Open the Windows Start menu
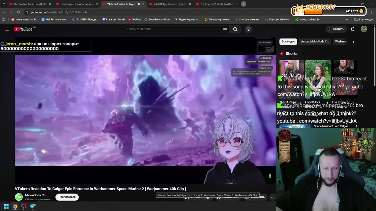Viewport: 376px width, 211px height. click(x=6, y=206)
